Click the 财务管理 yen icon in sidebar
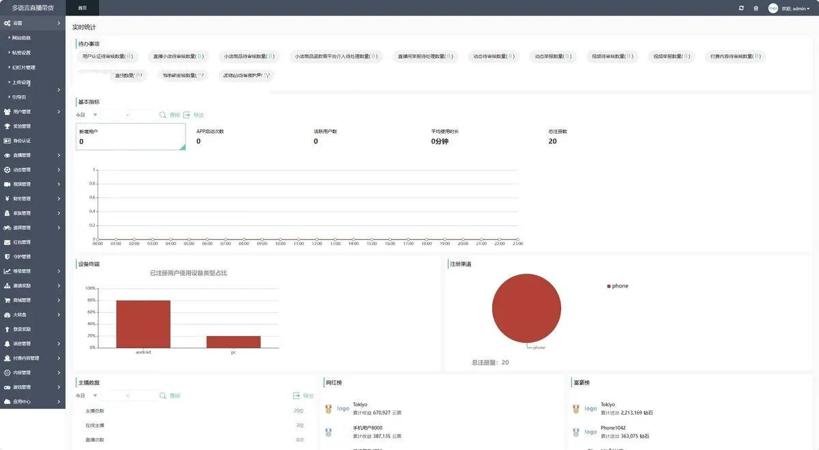The image size is (819, 450). 7,199
